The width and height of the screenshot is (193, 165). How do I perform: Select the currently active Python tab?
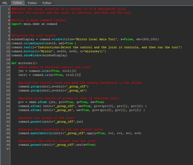coord(18,3)
